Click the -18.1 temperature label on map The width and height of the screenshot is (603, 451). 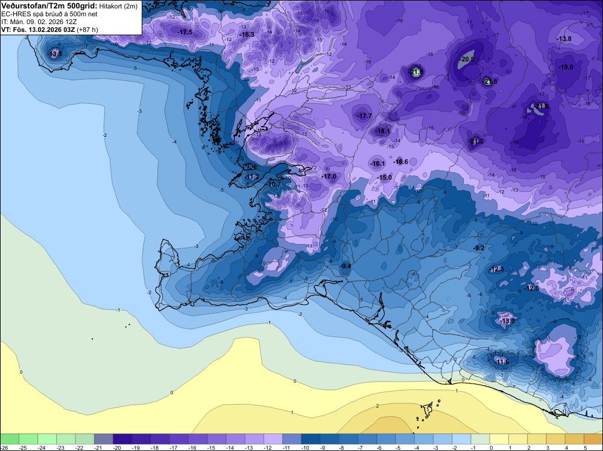pos(382,131)
